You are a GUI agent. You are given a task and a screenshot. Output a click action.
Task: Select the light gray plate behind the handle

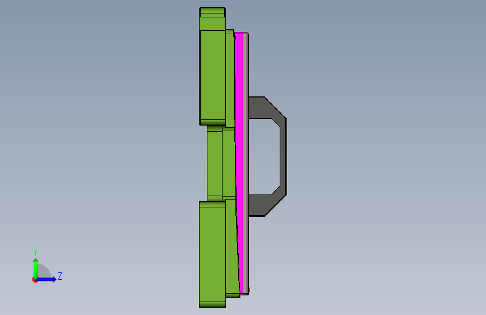tap(246, 164)
